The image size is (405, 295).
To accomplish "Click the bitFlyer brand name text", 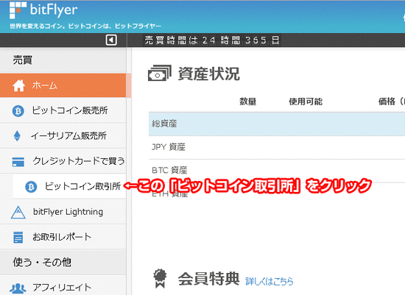I will [54, 10].
